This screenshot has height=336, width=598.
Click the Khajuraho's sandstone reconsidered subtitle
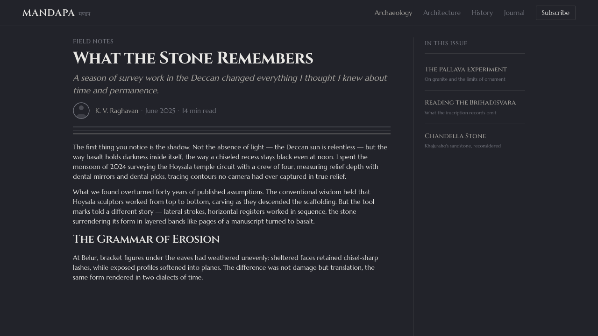[x=463, y=146]
